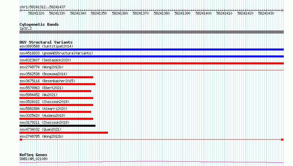Click variant label esv3675116 (Besenbacher2015)
This screenshot has height=166, width=293.
(x=47, y=81)
